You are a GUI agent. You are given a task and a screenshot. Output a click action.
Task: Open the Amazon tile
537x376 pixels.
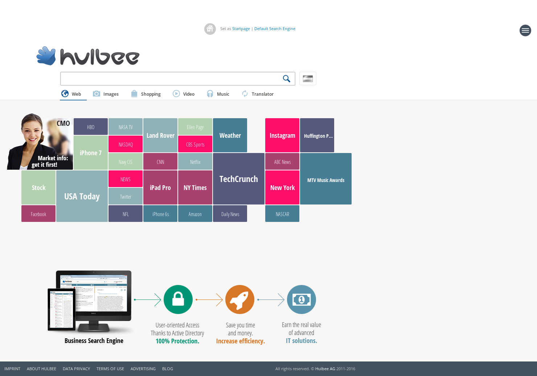(x=195, y=214)
